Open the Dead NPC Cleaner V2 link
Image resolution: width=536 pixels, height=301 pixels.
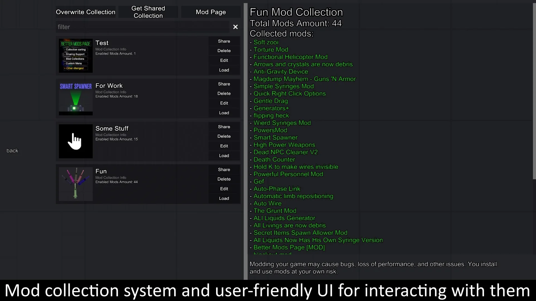coord(286,152)
